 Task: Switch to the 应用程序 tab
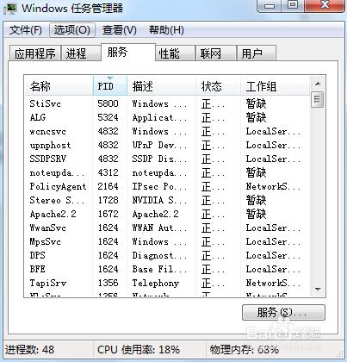pos(34,53)
